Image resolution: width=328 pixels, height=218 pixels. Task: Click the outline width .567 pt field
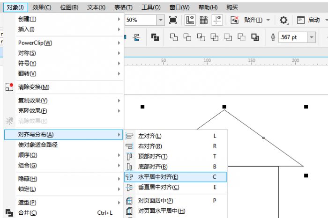coord(293,37)
